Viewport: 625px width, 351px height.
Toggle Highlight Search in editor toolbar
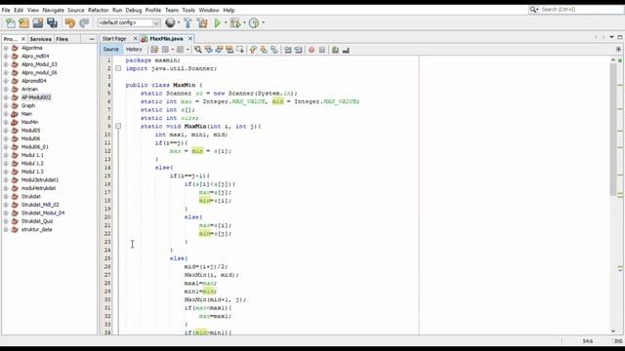(229, 50)
